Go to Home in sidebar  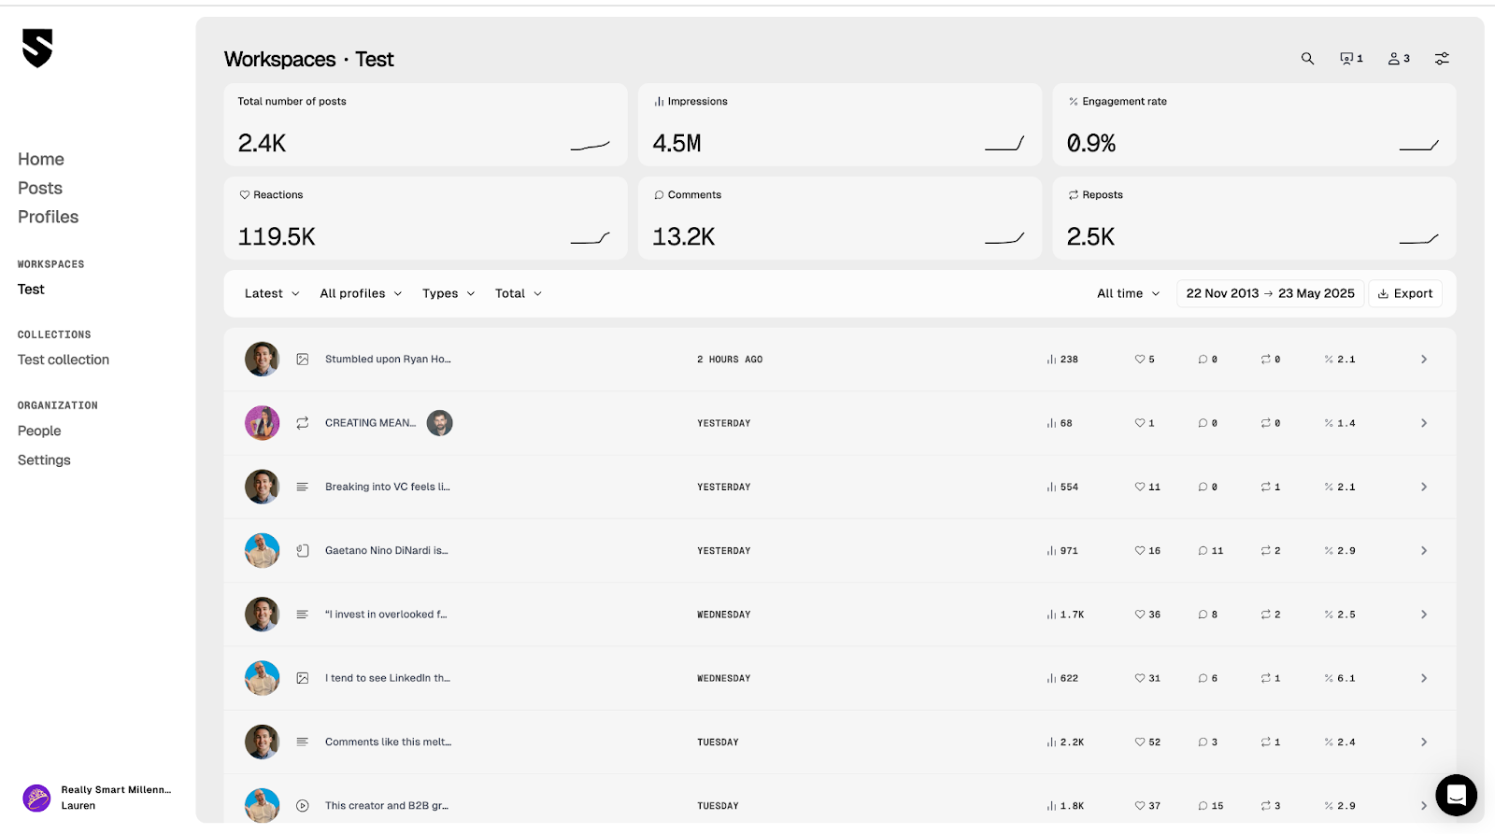(x=41, y=160)
